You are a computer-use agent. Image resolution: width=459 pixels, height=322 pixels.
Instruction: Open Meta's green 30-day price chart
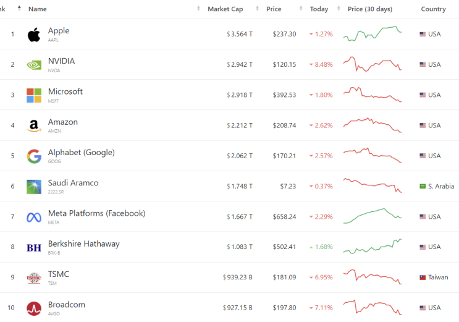coord(373,216)
